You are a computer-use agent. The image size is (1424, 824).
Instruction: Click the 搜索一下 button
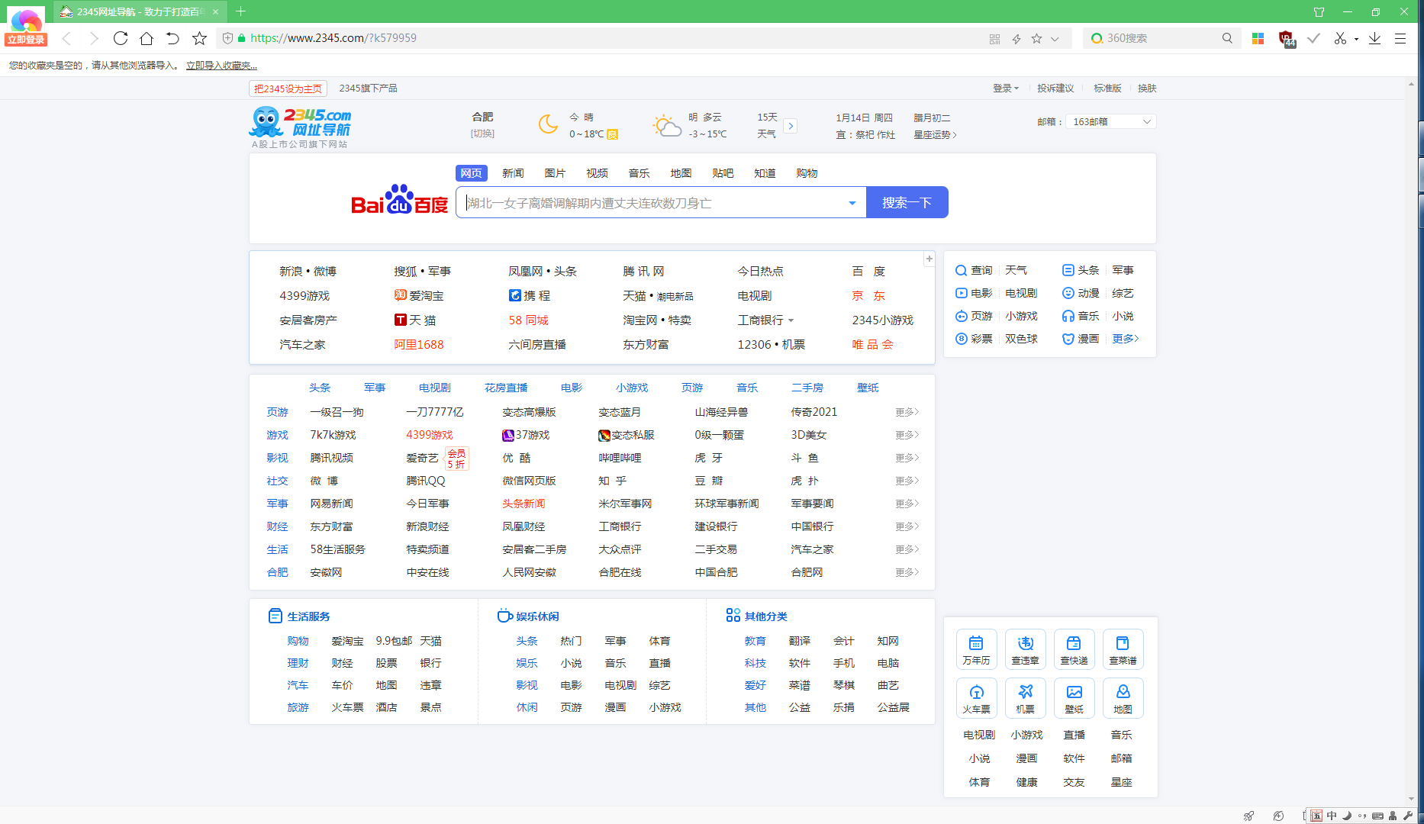[907, 202]
